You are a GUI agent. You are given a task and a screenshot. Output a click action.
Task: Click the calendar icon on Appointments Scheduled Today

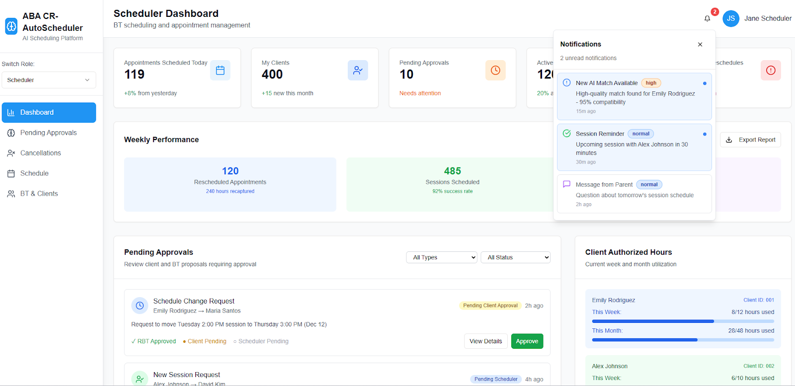point(220,71)
